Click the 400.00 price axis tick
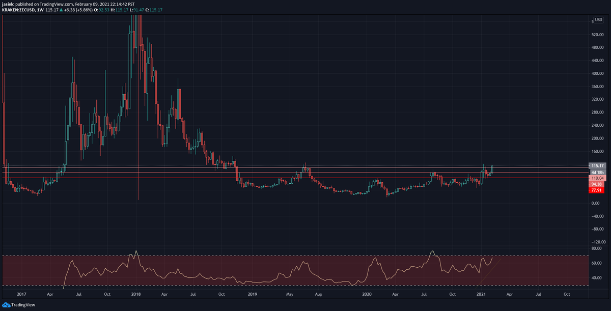Screen dimensions: 611x311 click(x=597, y=74)
